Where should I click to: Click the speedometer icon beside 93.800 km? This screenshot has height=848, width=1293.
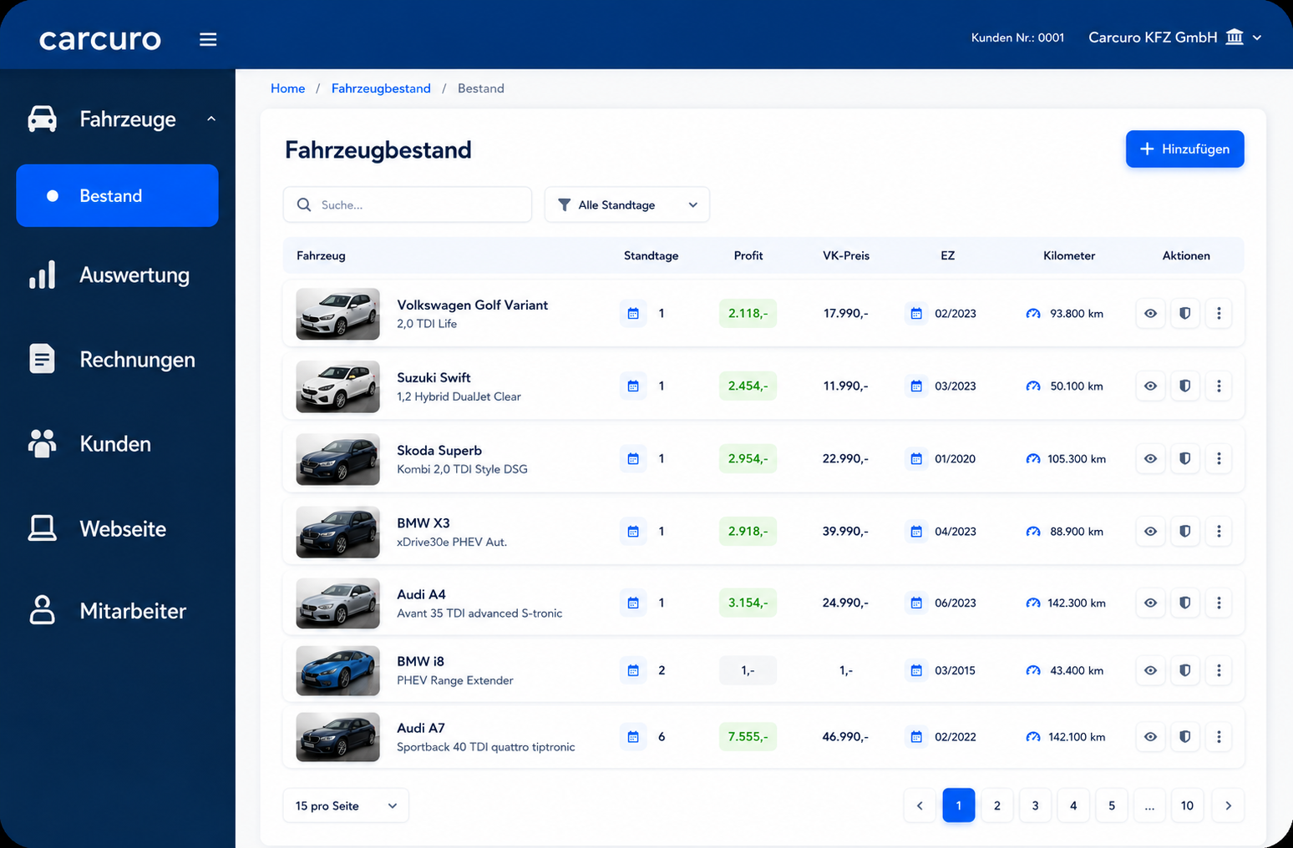coord(1033,314)
